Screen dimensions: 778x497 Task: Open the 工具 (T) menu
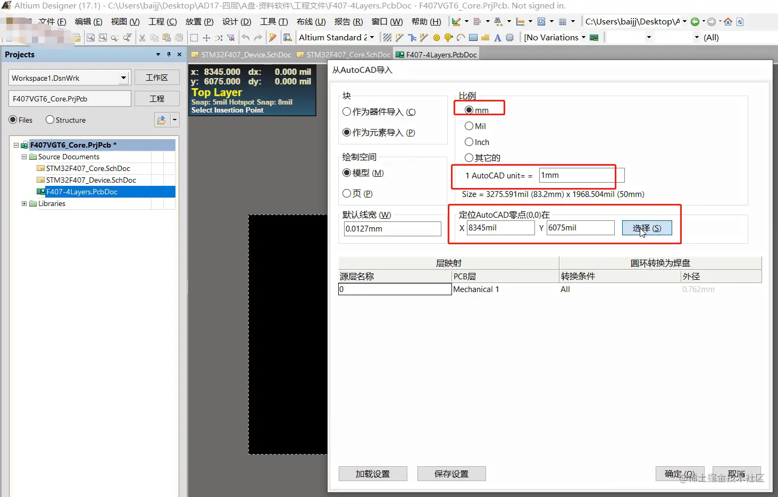pyautogui.click(x=274, y=22)
